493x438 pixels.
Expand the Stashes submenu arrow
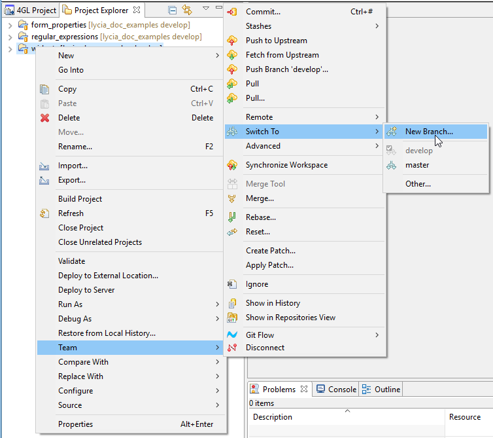tap(377, 26)
